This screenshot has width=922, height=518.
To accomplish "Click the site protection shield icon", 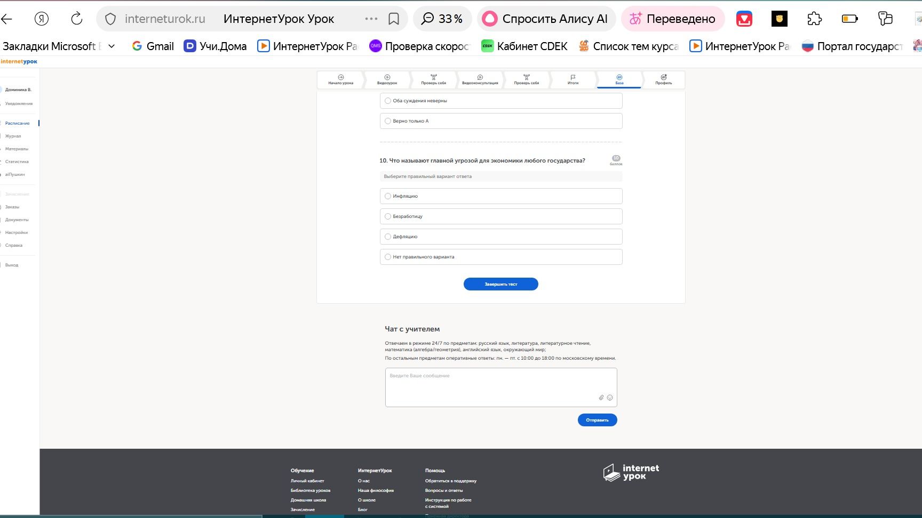I will (110, 19).
